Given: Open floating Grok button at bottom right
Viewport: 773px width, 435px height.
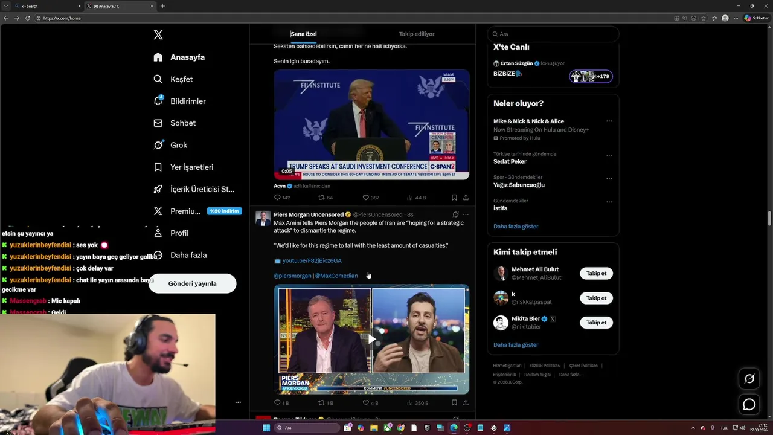Looking at the screenshot, I should (749, 379).
